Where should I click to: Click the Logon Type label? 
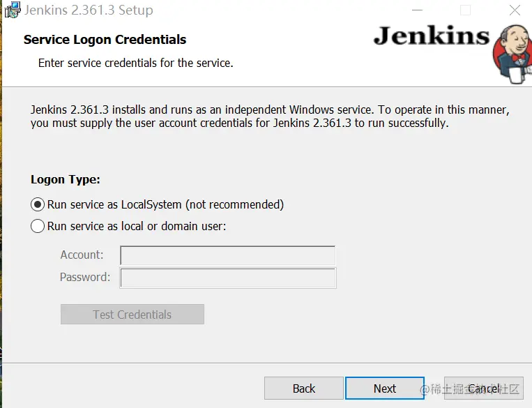(66, 179)
